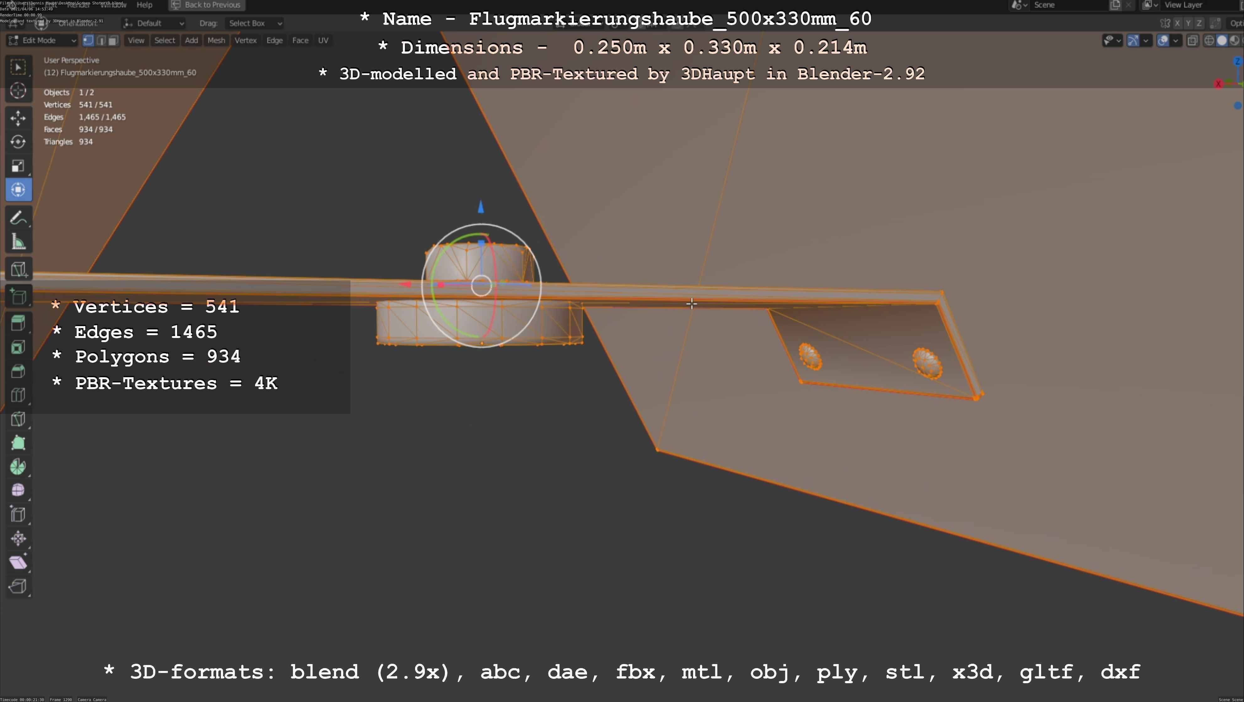1244x702 pixels.
Task: Click the Back to Previous button
Action: coord(207,5)
